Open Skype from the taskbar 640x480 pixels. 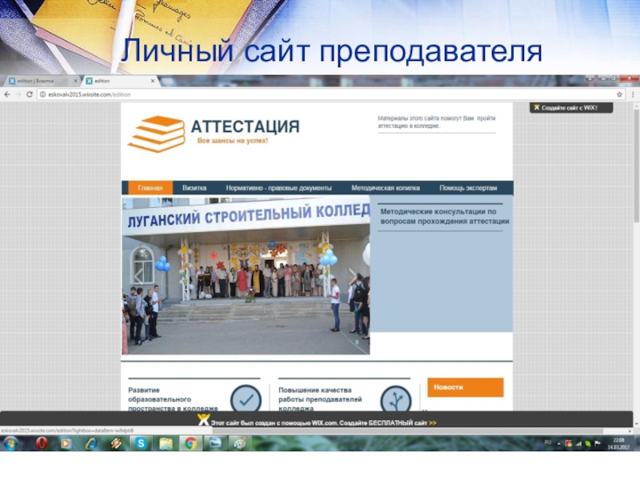(x=140, y=442)
